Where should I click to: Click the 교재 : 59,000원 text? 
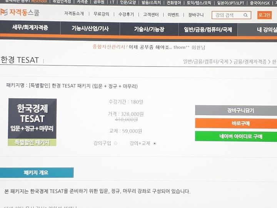click(x=125, y=131)
